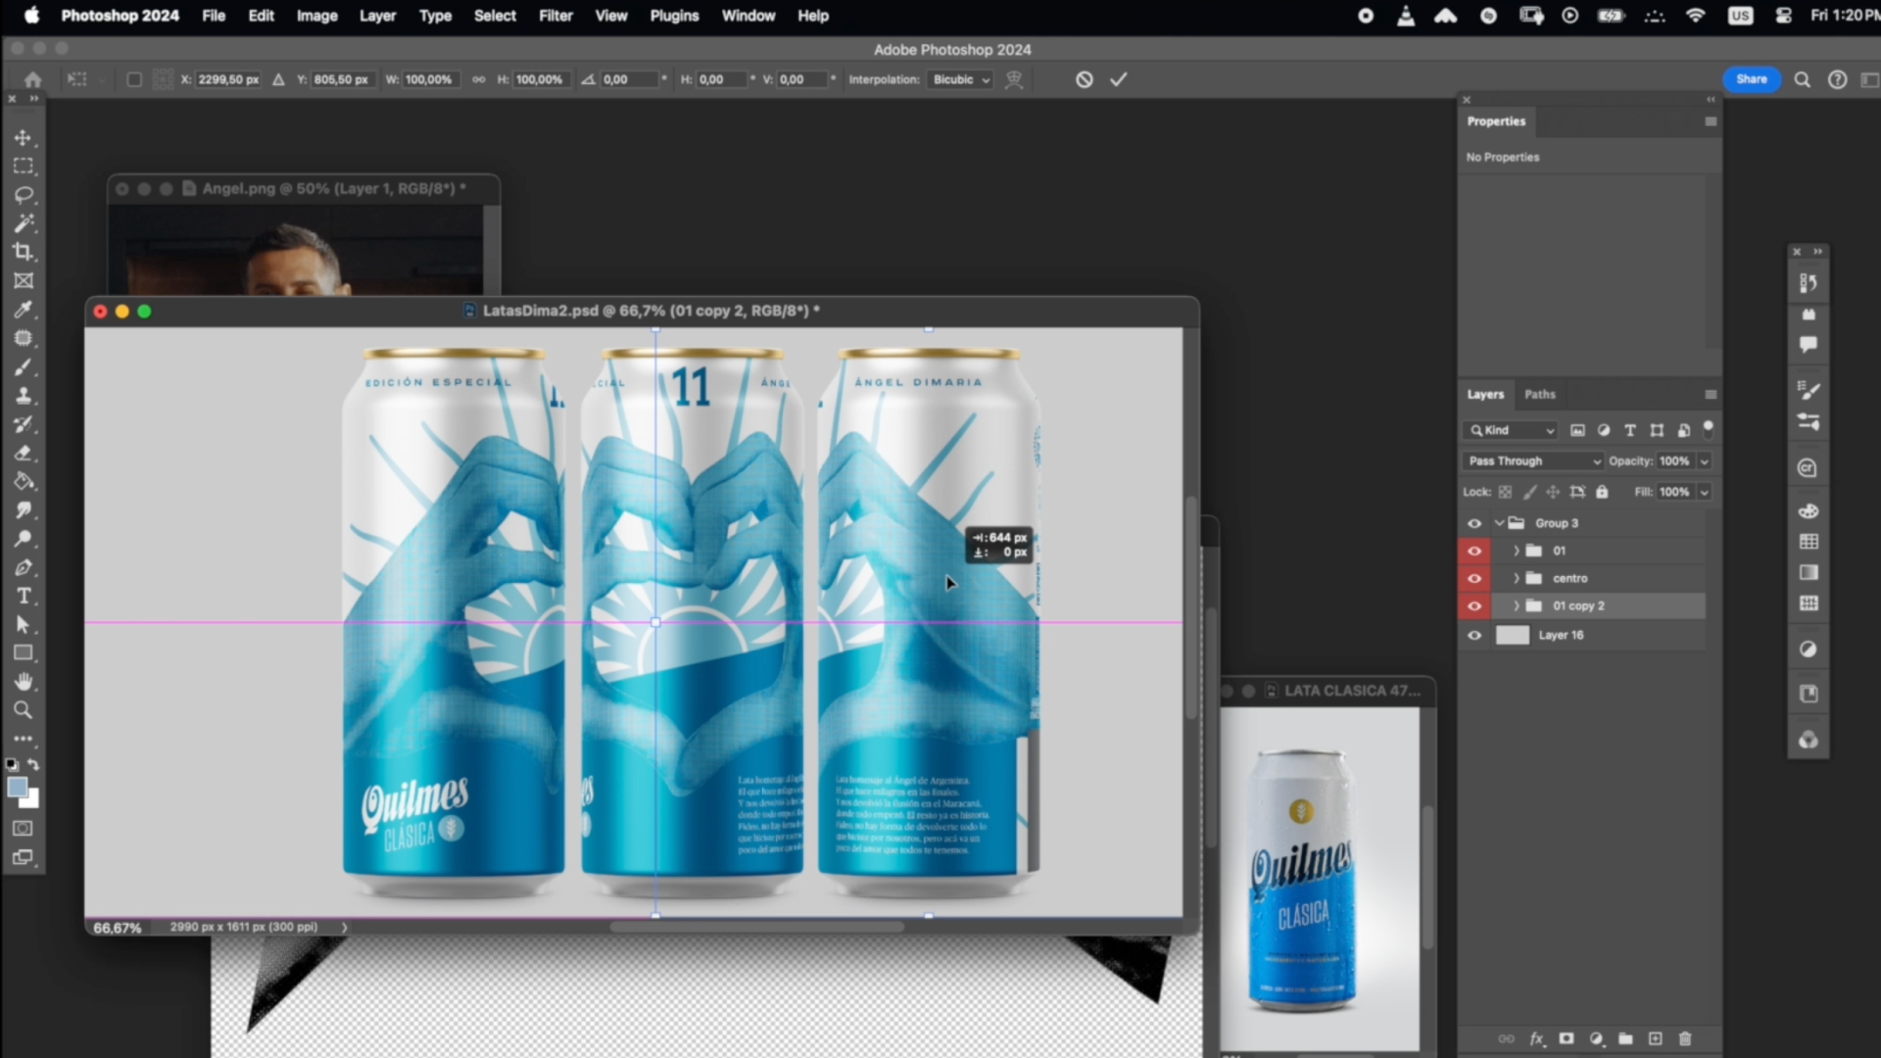Switch foreground and background colors

point(34,764)
